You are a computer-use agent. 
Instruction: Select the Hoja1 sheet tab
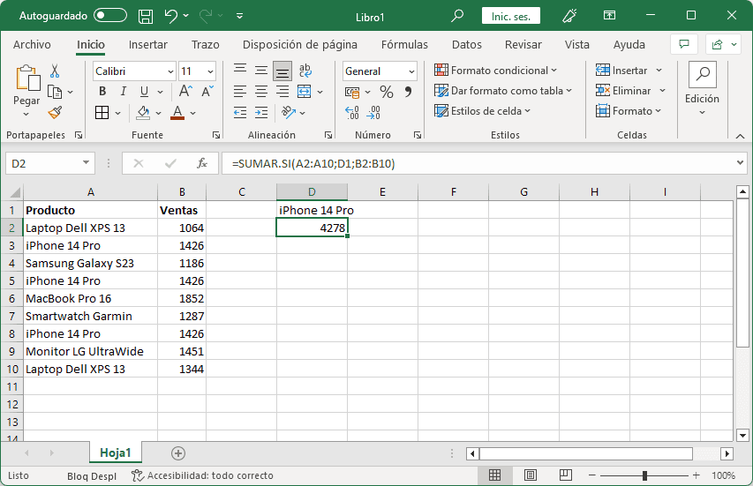(x=116, y=452)
